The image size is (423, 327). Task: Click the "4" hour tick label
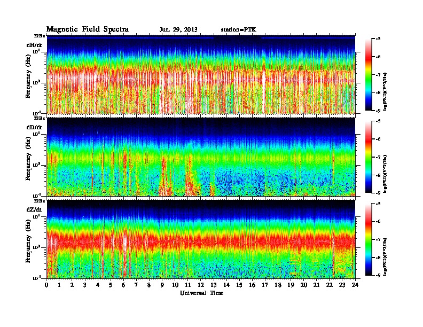click(x=98, y=285)
